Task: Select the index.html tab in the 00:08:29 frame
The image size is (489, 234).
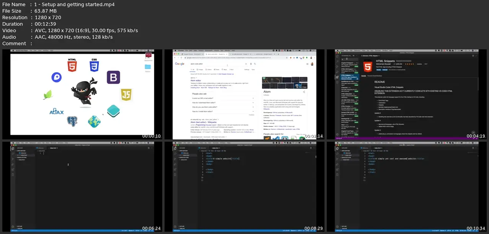Action: pyautogui.click(x=215, y=147)
